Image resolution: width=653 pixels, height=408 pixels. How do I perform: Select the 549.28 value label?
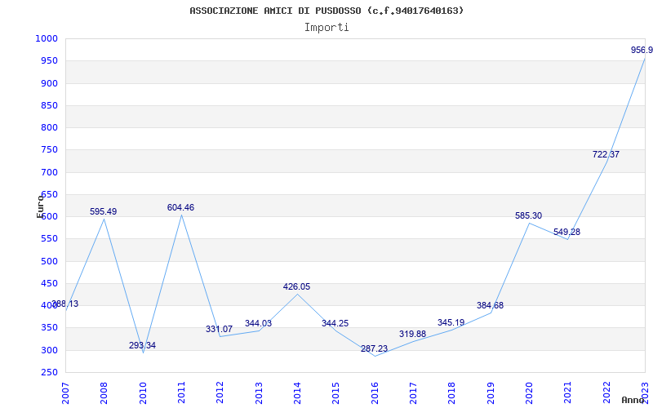coord(566,233)
